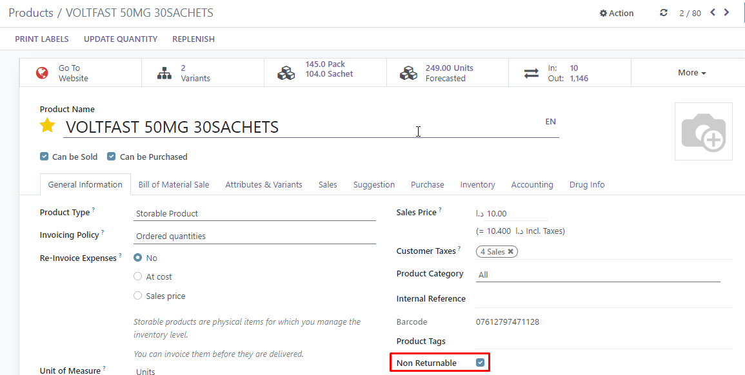Open the Attributes & Variants tab
The image size is (745, 375).
pyautogui.click(x=264, y=185)
